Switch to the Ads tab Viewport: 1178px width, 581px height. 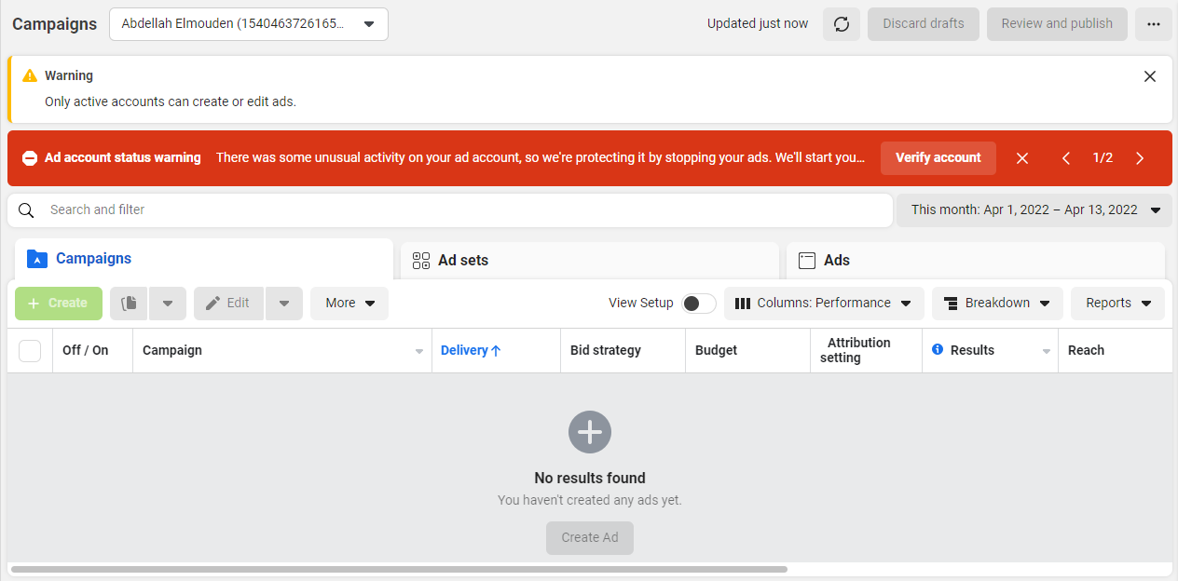976,261
